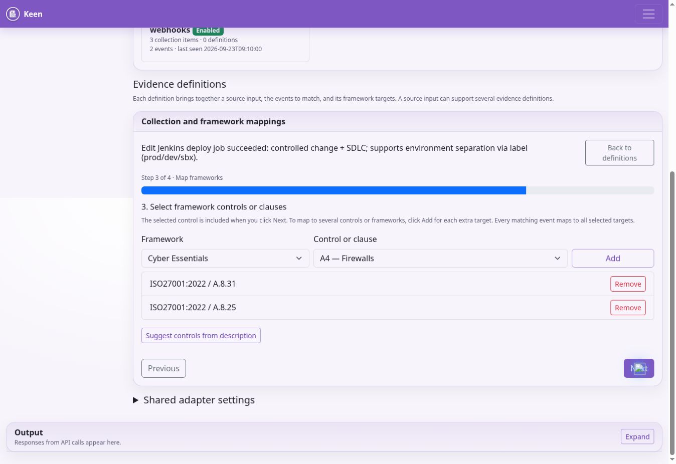
Task: Go back with the Previous button
Action: [x=163, y=368]
